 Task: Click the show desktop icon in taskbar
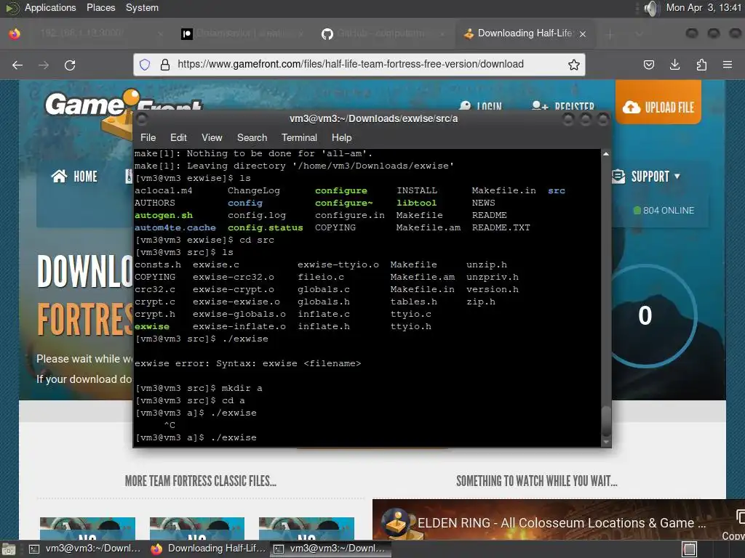tap(8, 549)
